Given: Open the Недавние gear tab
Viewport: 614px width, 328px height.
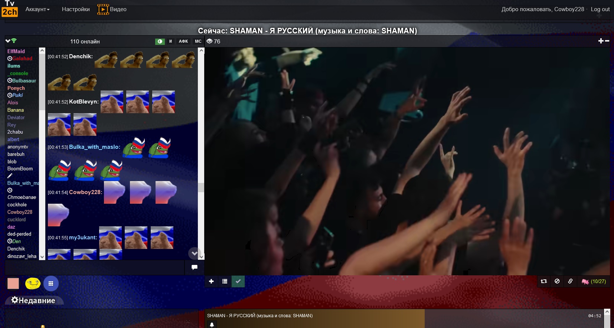Looking at the screenshot, I should pos(33,301).
